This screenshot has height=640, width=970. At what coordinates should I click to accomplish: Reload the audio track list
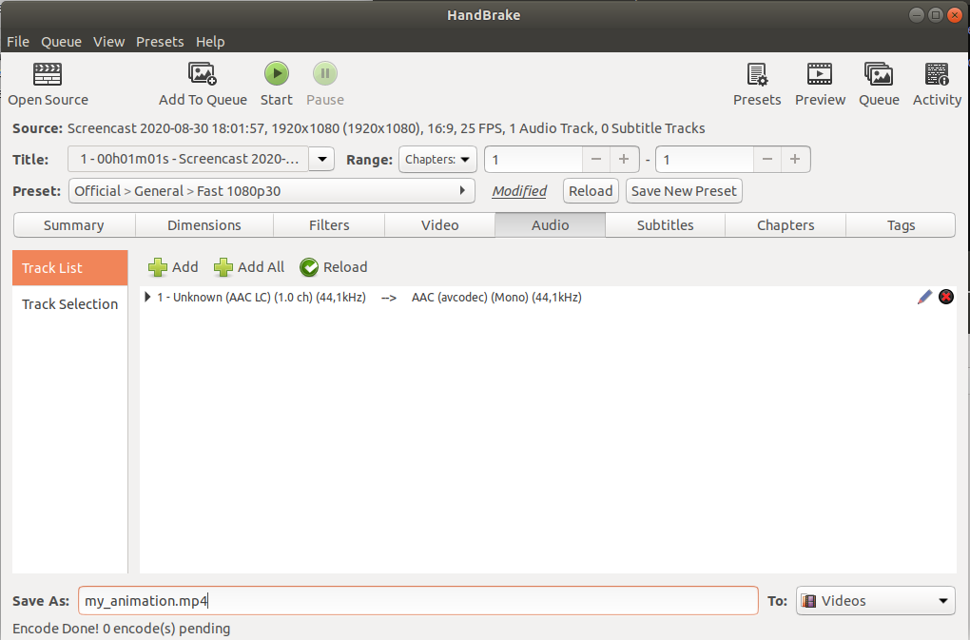334,267
